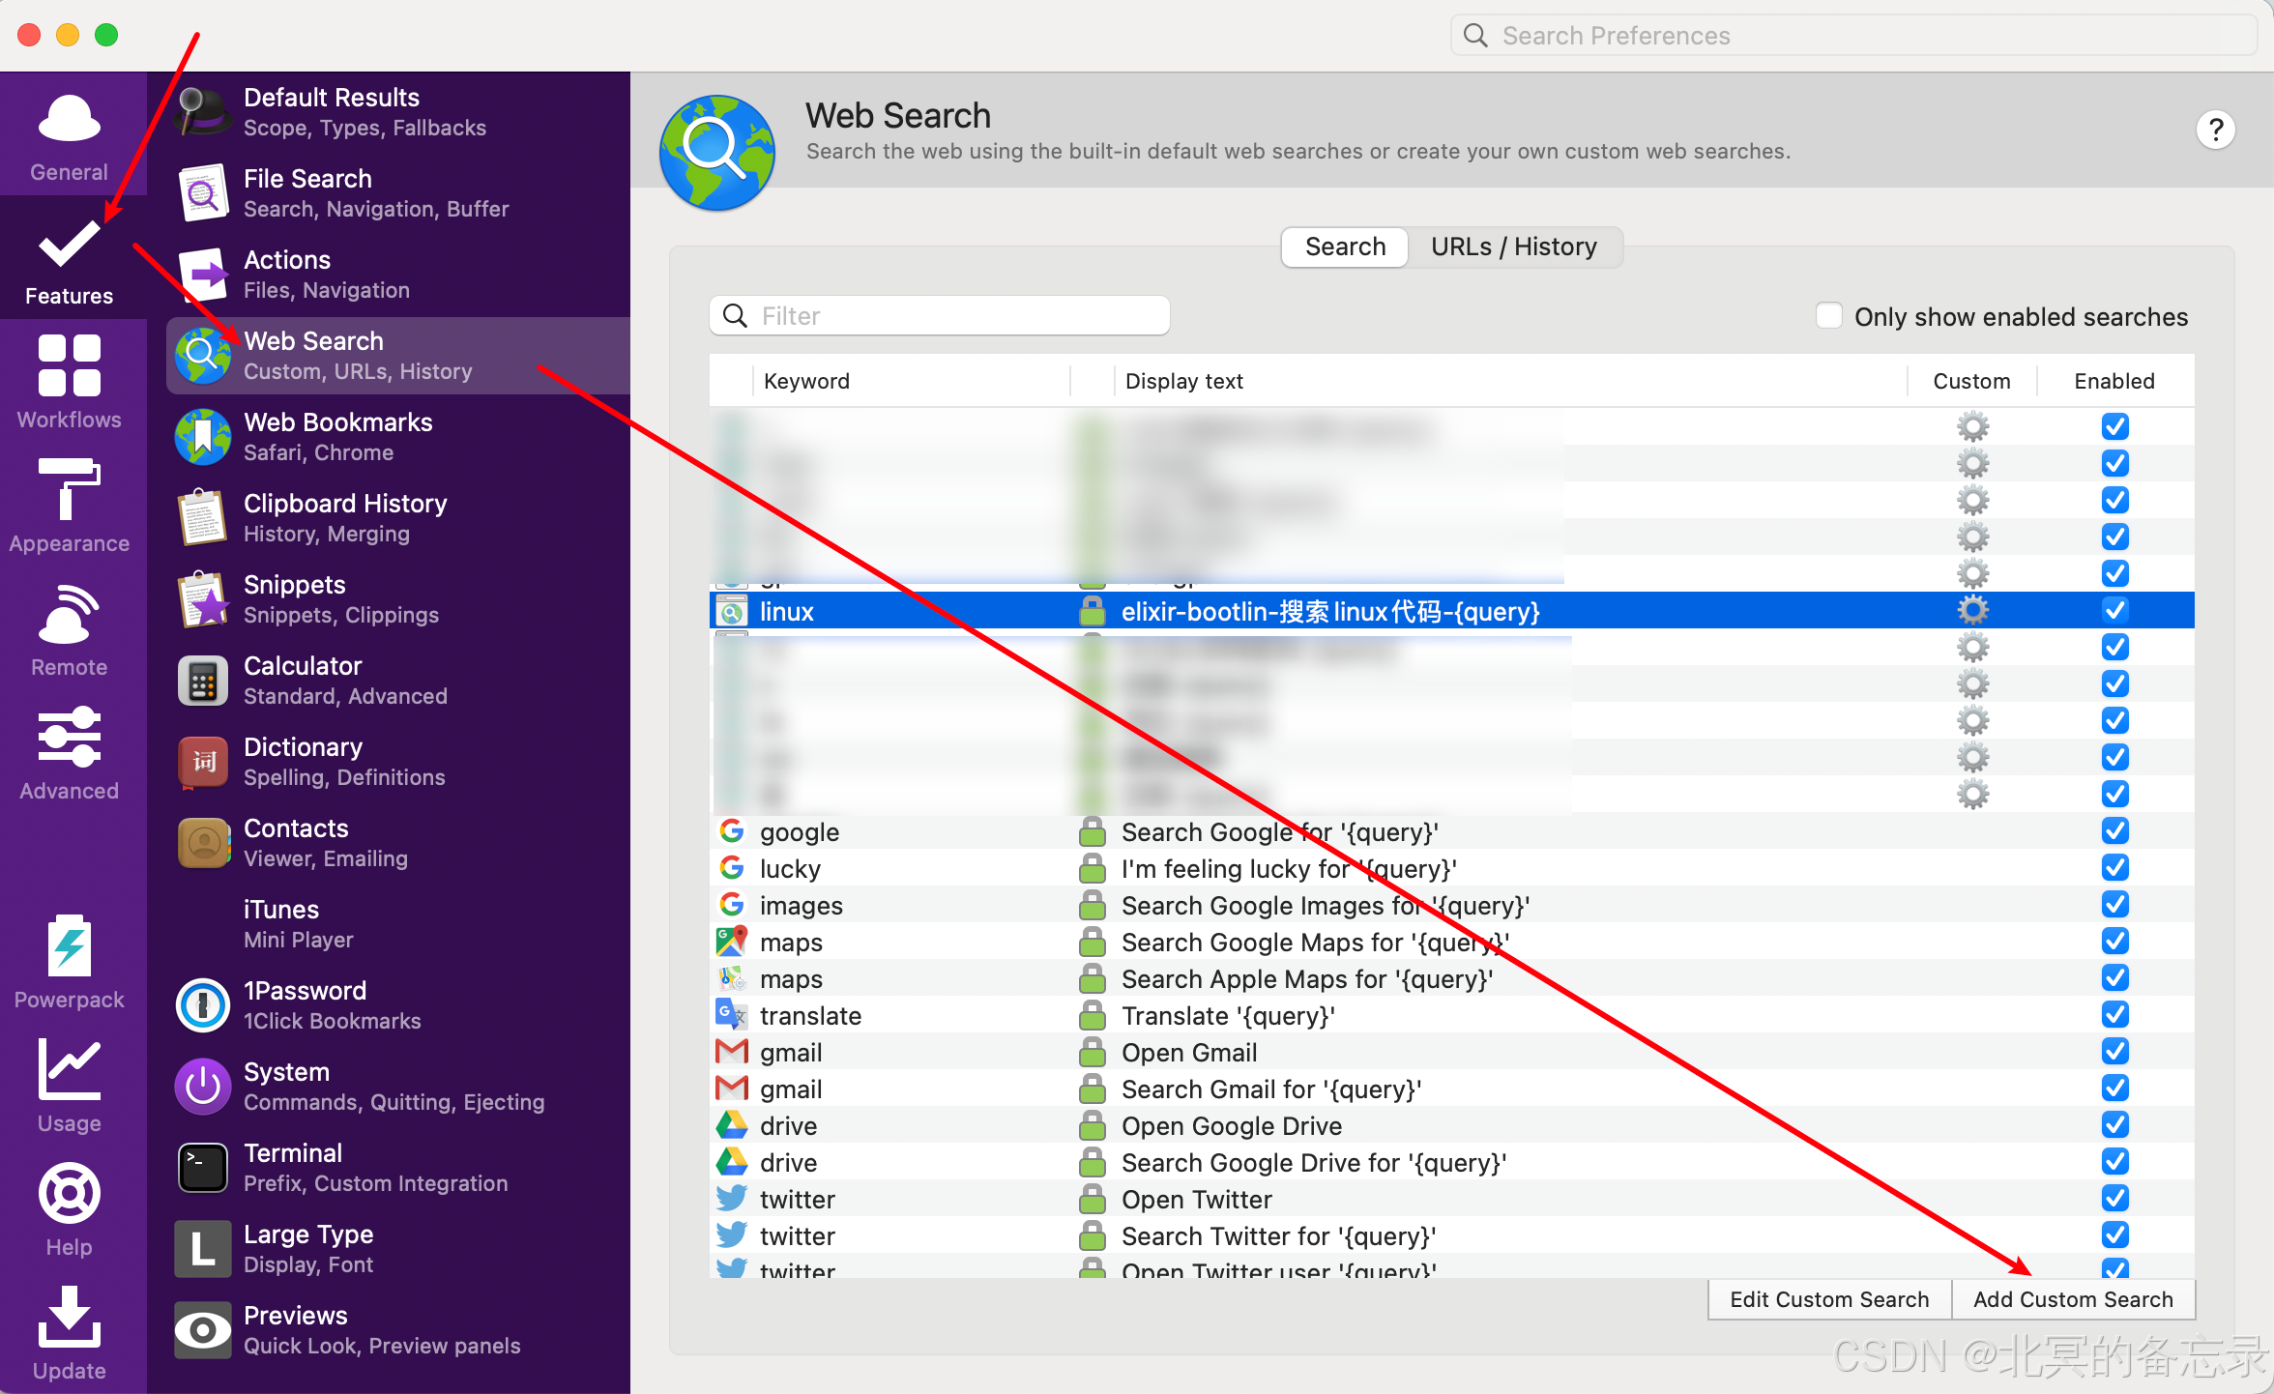Toggle enabled checkbox for images search

[x=2114, y=904]
